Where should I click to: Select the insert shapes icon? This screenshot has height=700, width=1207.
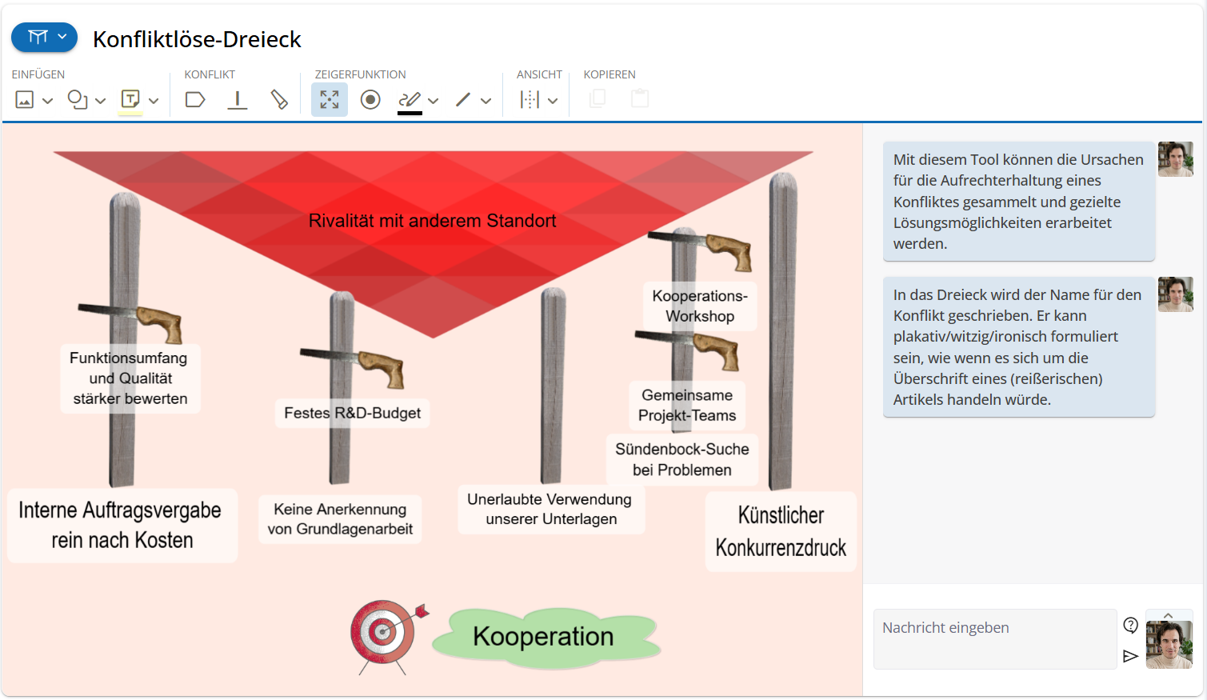pos(78,100)
